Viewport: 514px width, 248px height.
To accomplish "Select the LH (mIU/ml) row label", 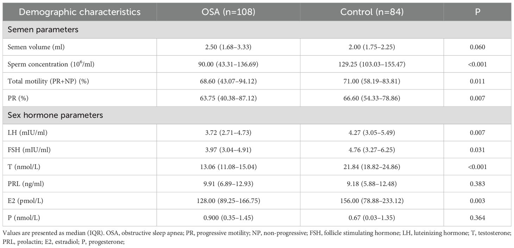I will click(28, 132).
